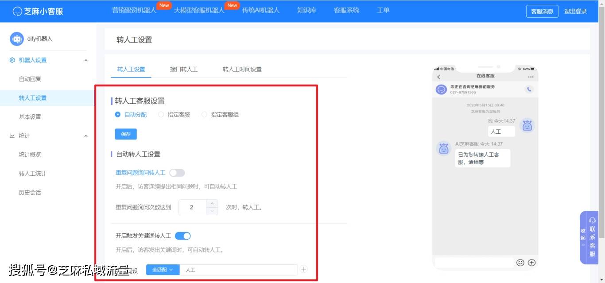This screenshot has height=283, width=605.
Task: Click the 机器人设置 gear icon in sidebar
Action: click(x=12, y=60)
